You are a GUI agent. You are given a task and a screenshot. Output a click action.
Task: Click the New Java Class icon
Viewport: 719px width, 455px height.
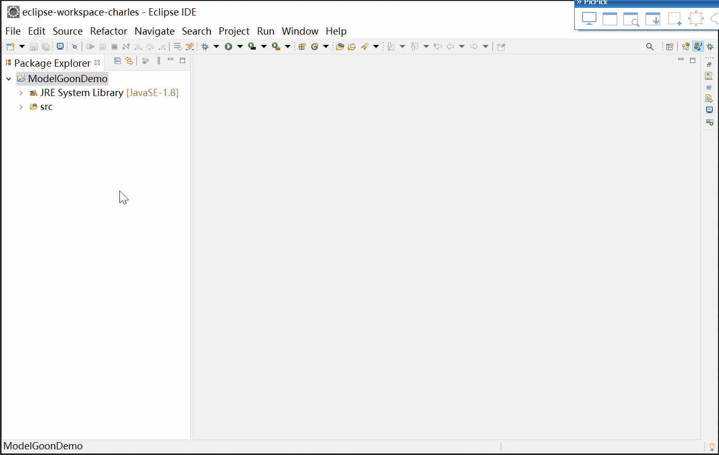point(314,46)
